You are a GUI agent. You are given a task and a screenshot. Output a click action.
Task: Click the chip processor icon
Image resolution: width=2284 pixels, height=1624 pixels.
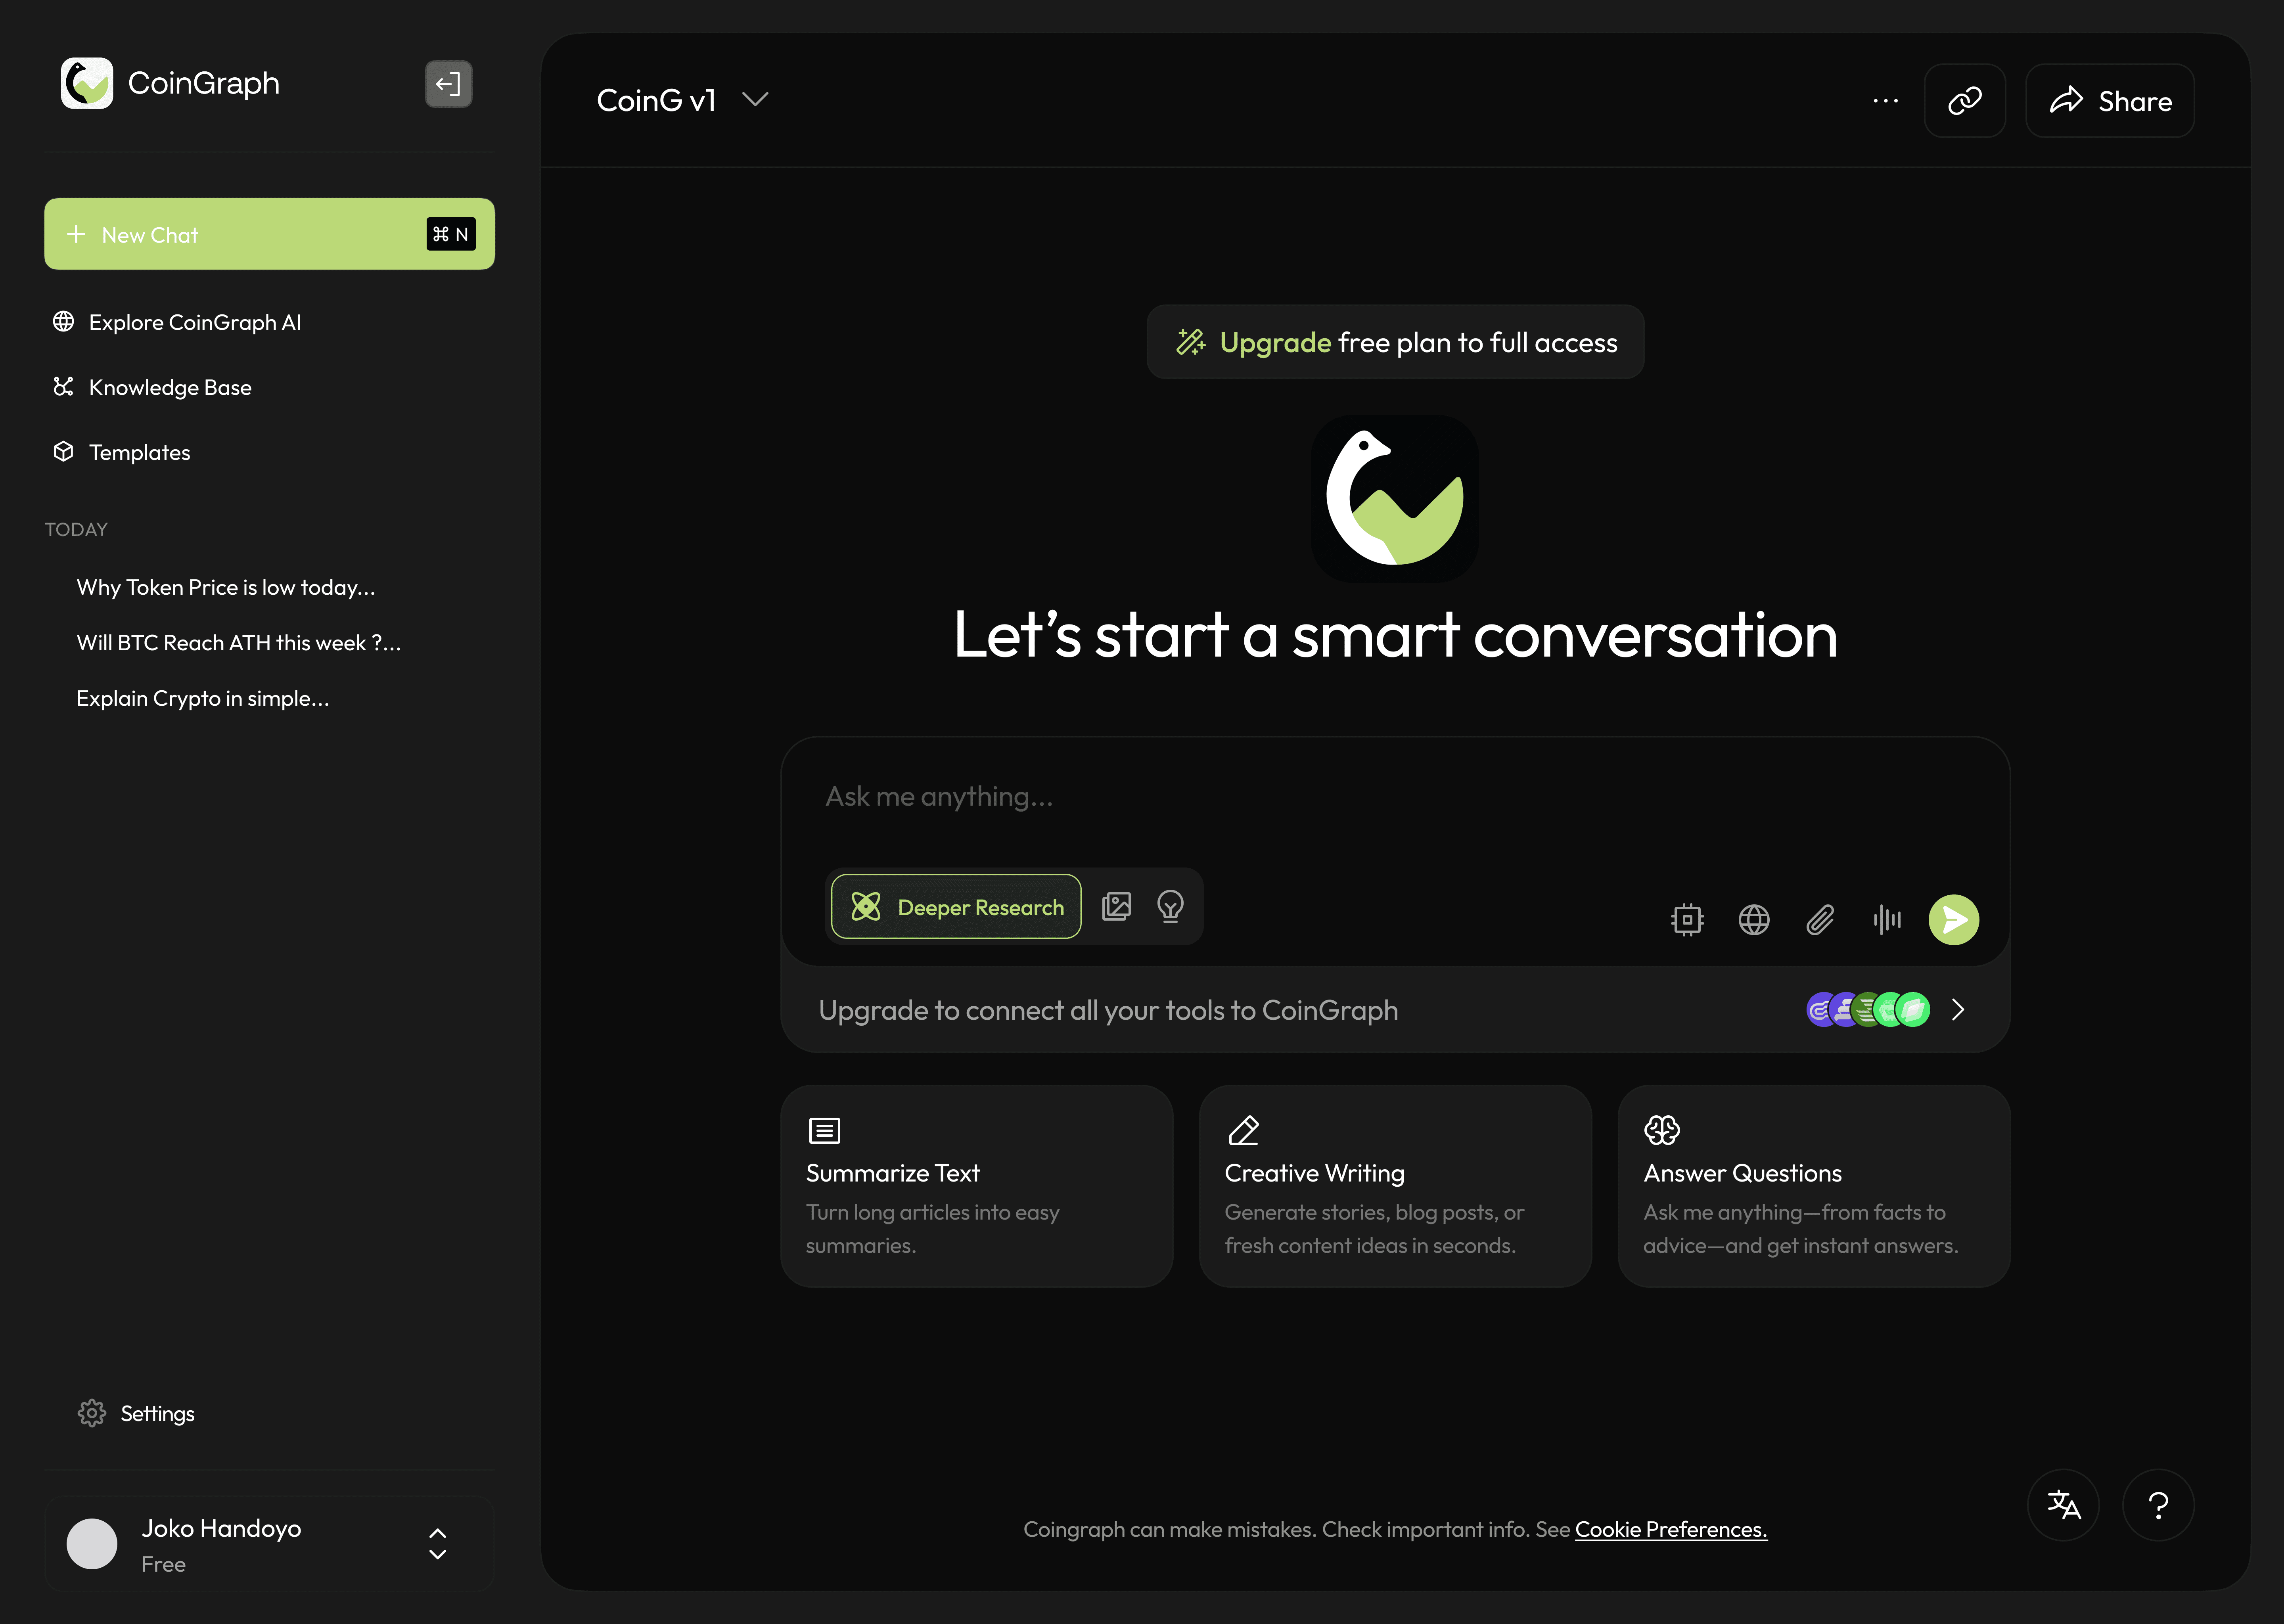[1687, 920]
